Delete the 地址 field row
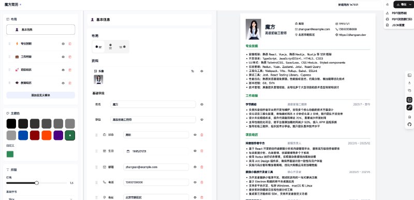414x200 pixels. (x=202, y=197)
